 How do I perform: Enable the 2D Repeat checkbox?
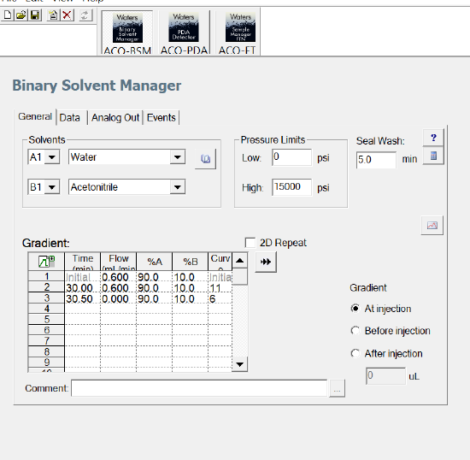[250, 243]
